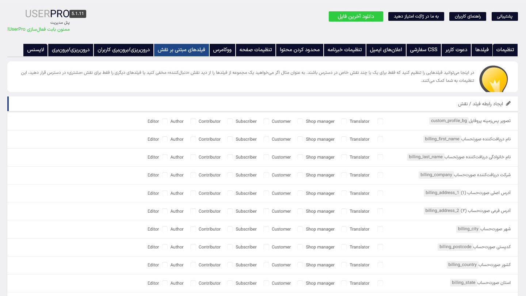Tick Shop manager checkbox for billing_first_name row
Screen dimensions: 526x296
(344, 139)
